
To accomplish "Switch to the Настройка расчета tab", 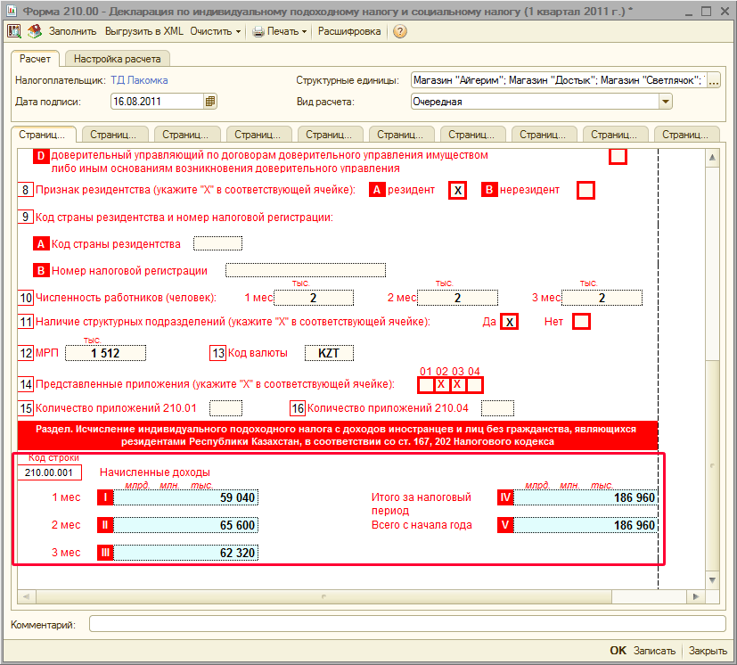I will click(117, 59).
